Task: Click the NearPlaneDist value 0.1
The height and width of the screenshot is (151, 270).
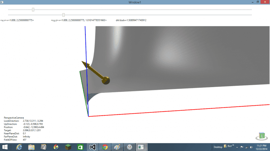Action: [24, 133]
